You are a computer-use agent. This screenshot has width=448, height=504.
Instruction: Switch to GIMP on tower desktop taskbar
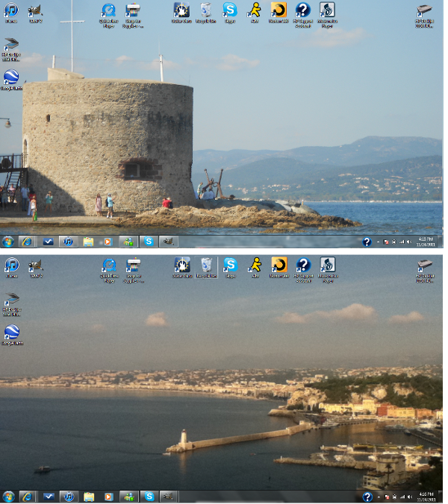tap(168, 242)
